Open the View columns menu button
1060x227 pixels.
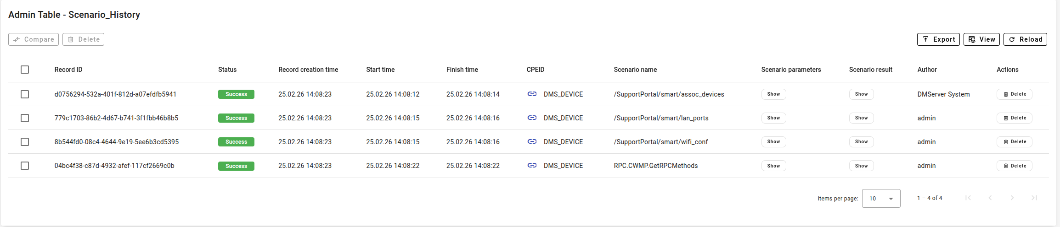pos(981,39)
